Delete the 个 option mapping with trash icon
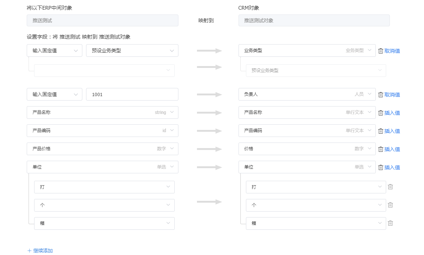The image size is (424, 255). [x=390, y=205]
